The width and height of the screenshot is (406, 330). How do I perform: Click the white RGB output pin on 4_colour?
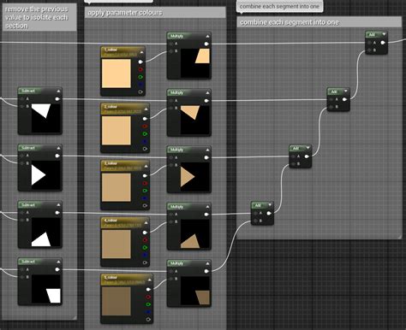point(145,233)
